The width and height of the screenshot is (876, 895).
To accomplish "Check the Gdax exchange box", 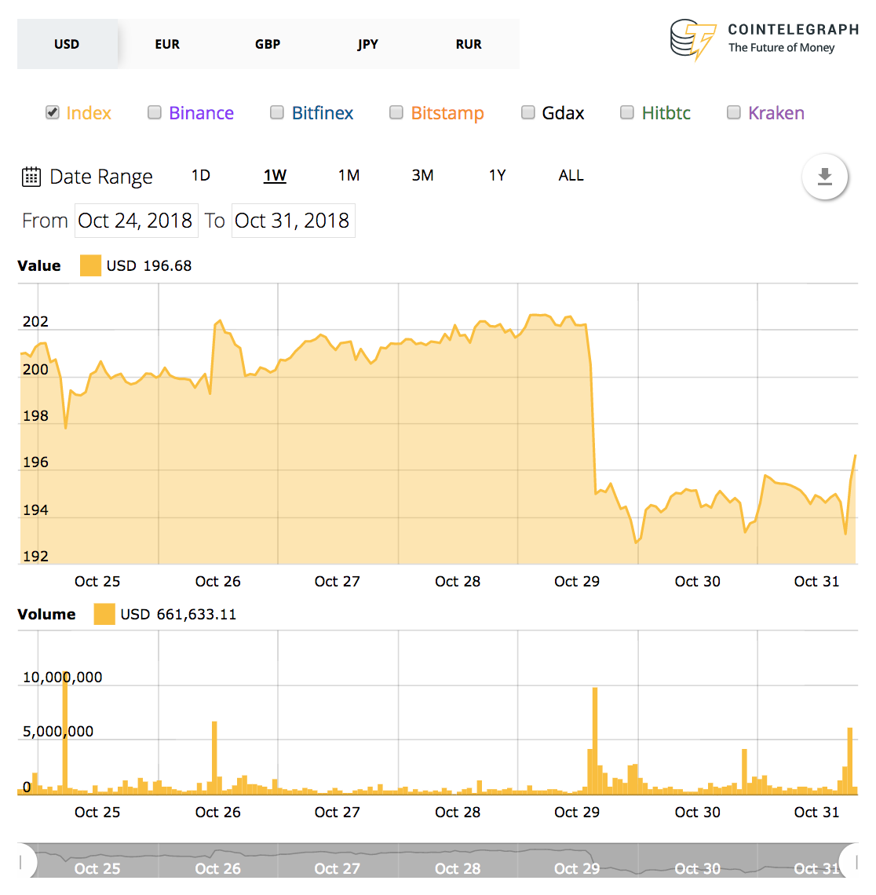I will coord(528,112).
